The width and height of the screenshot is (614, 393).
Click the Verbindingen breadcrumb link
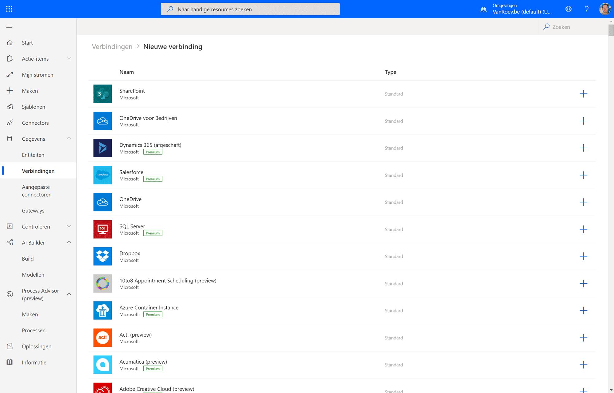[x=112, y=47]
